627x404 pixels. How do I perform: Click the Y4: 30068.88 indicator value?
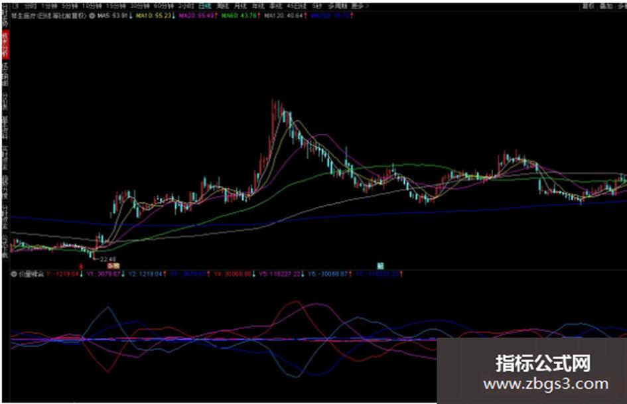pos(232,274)
